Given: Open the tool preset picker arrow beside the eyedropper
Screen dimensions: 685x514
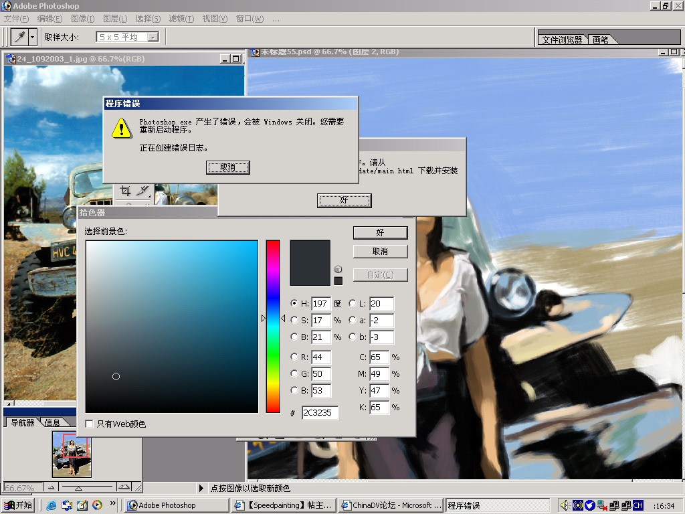Looking at the screenshot, I should pos(32,37).
